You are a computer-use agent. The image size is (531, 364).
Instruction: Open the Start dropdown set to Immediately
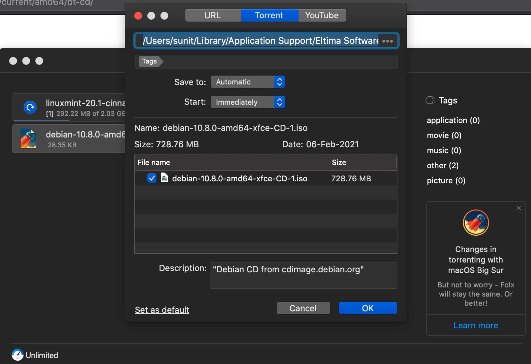tap(248, 102)
